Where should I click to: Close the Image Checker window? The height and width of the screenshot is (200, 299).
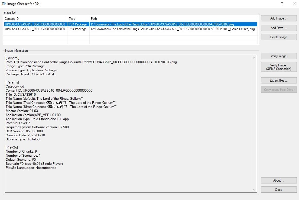pos(294,4)
